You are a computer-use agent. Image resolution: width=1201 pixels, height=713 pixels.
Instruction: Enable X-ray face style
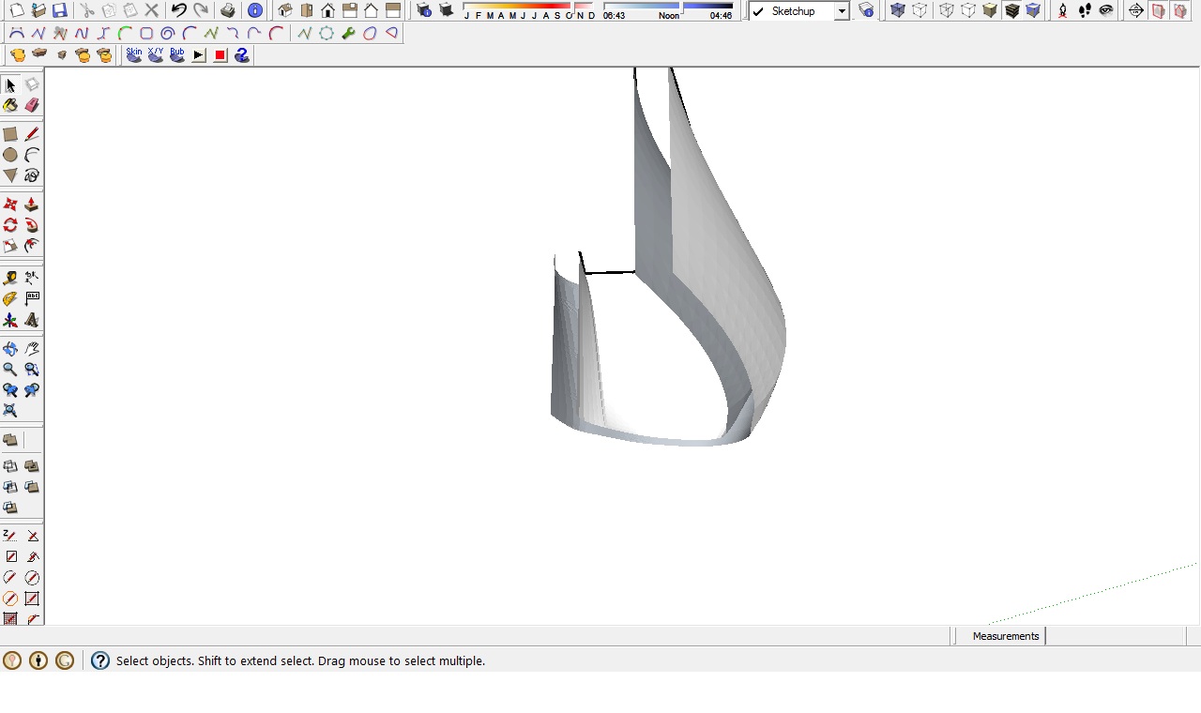898,11
